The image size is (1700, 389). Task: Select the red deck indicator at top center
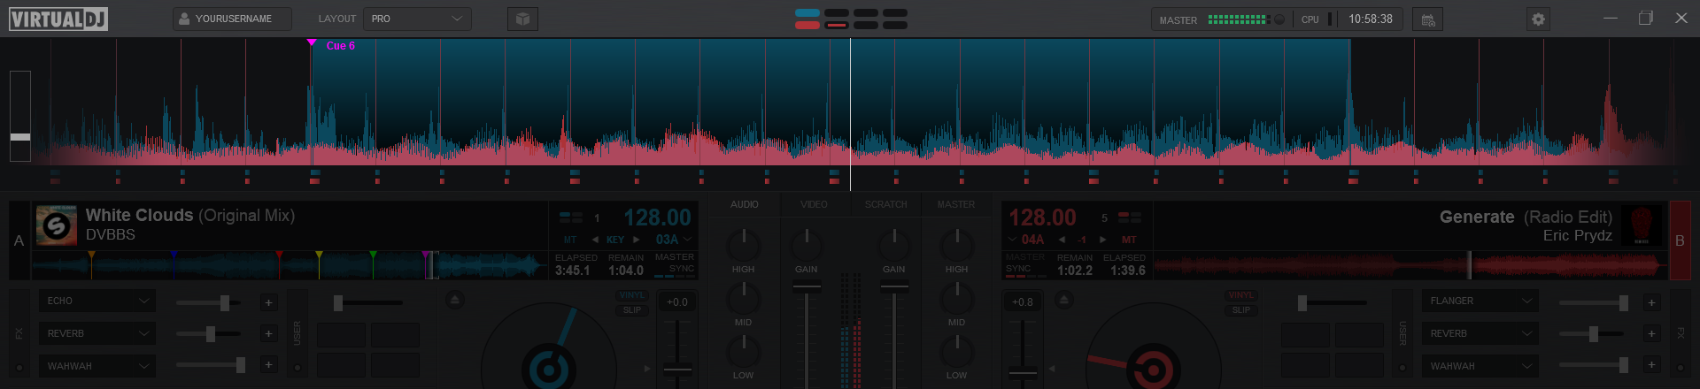coord(807,25)
